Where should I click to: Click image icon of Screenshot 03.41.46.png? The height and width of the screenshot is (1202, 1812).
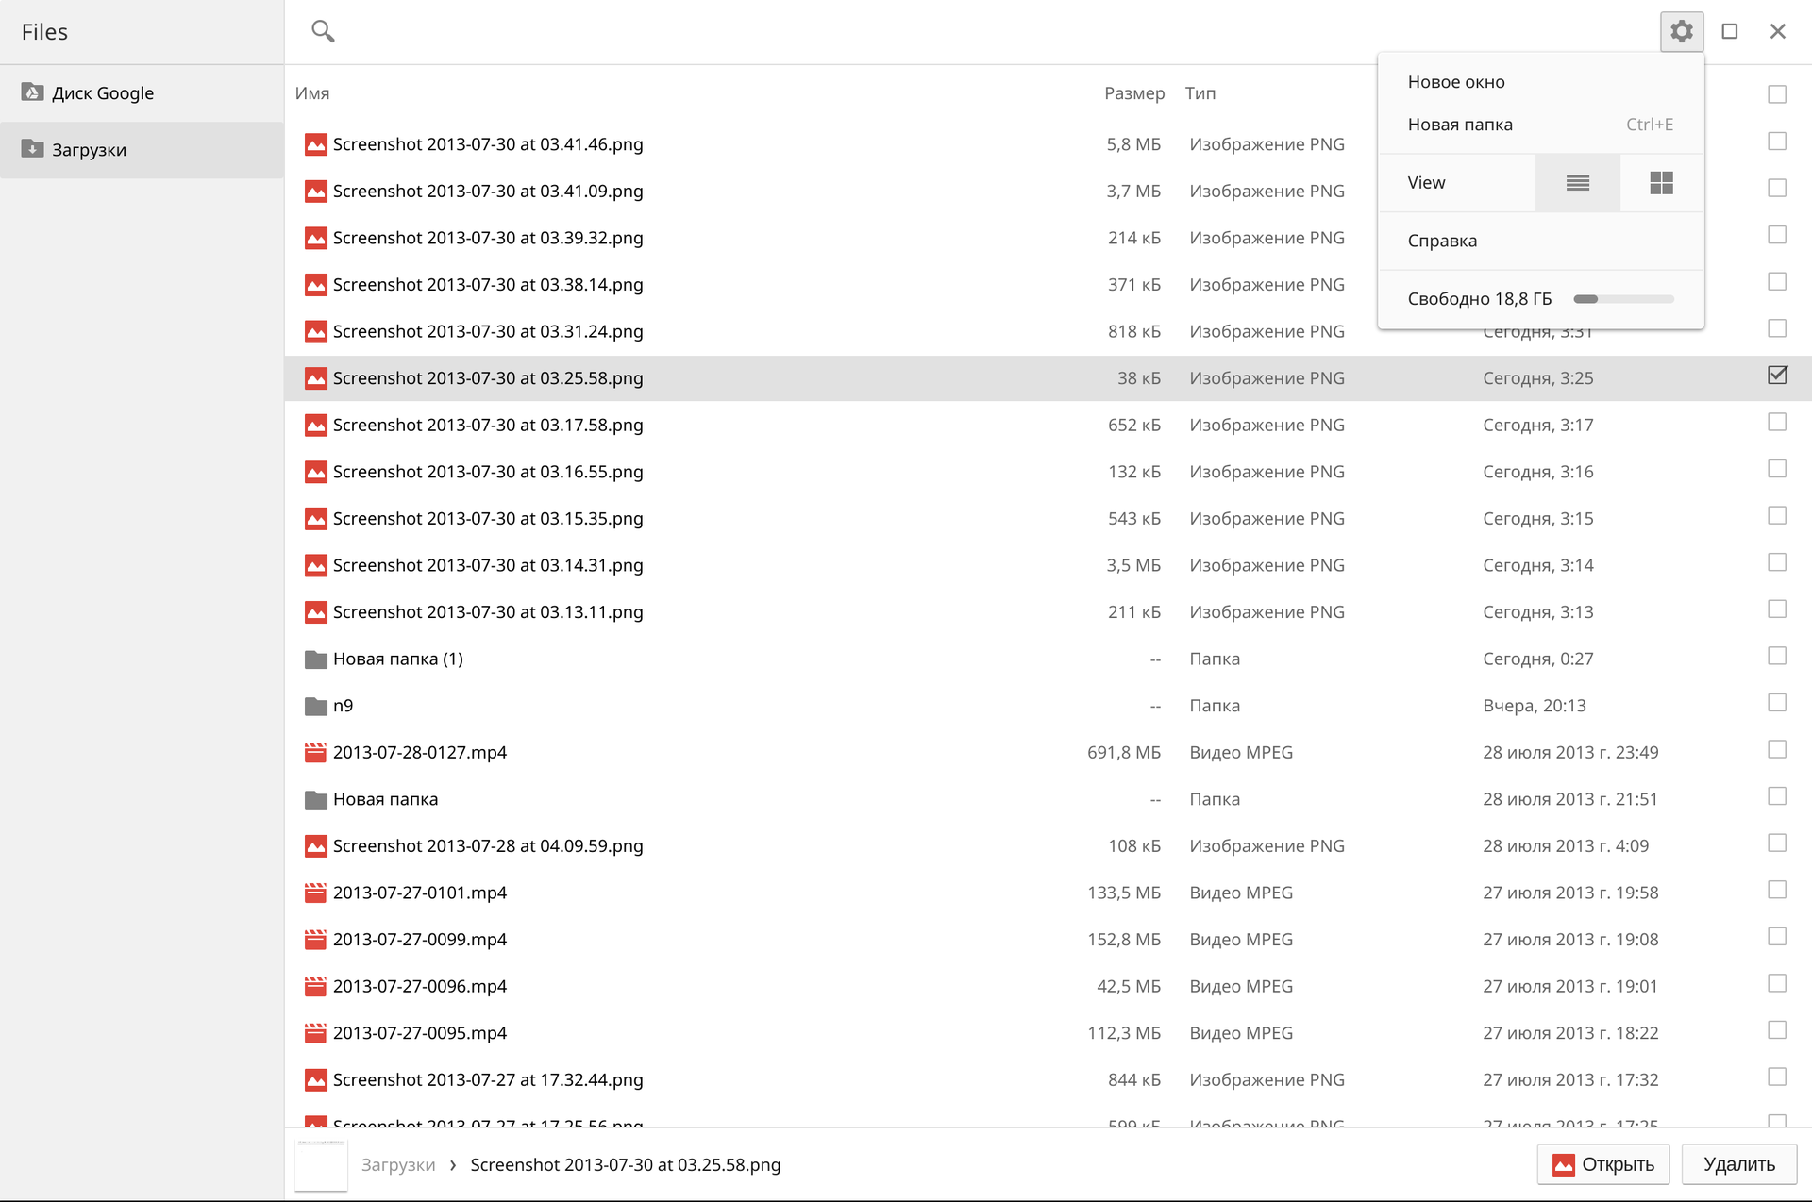316,144
